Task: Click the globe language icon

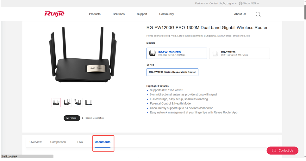Action: coord(240,3)
